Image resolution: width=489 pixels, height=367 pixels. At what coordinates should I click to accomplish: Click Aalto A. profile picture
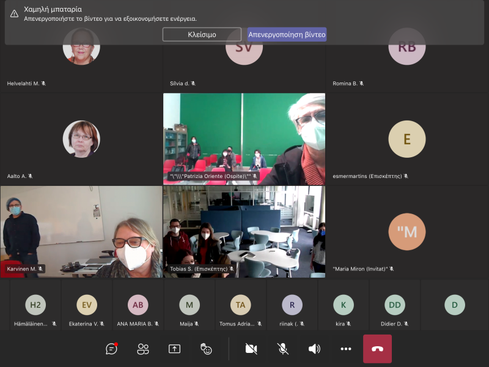click(81, 139)
